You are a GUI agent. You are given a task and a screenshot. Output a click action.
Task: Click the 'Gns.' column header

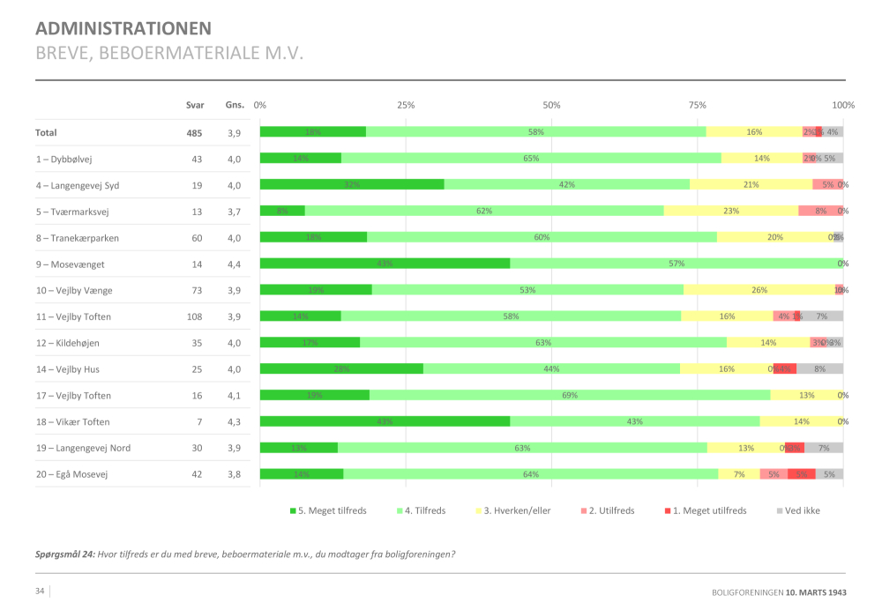coord(235,105)
